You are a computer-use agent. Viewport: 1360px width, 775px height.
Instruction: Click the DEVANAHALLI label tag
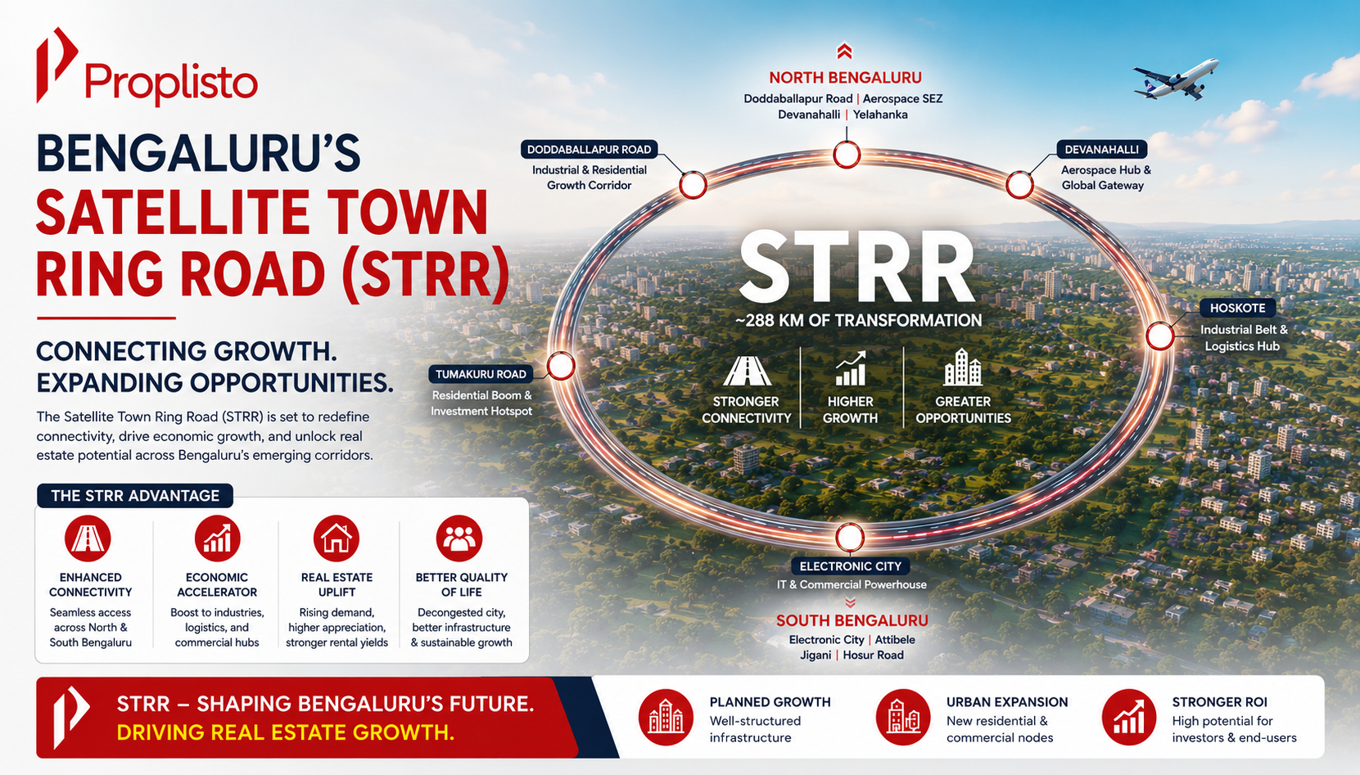1101,150
